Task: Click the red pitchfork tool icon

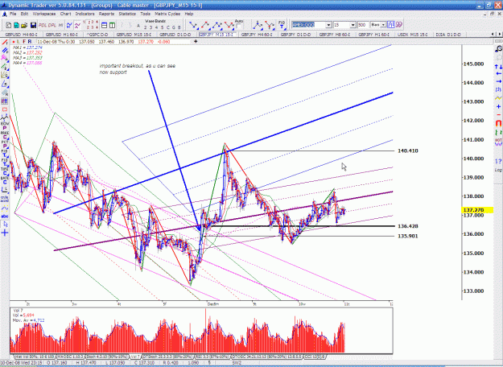Action: 270,25
